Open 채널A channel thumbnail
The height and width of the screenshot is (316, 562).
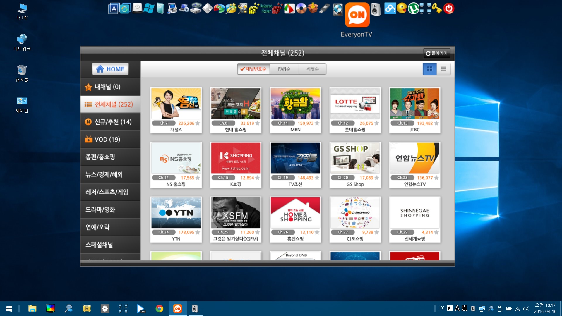coord(176,103)
